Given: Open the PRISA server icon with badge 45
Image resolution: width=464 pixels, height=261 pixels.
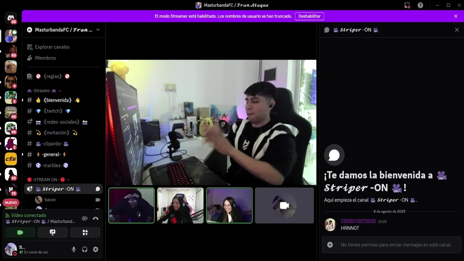Looking at the screenshot, I should (x=11, y=113).
